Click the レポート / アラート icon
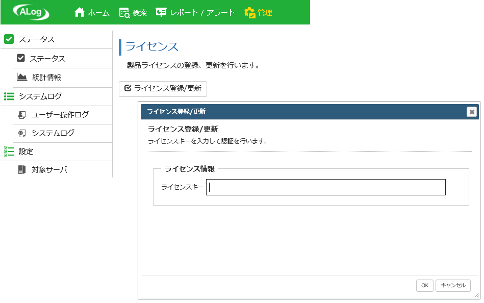The image size is (484, 303). pyautogui.click(x=161, y=12)
